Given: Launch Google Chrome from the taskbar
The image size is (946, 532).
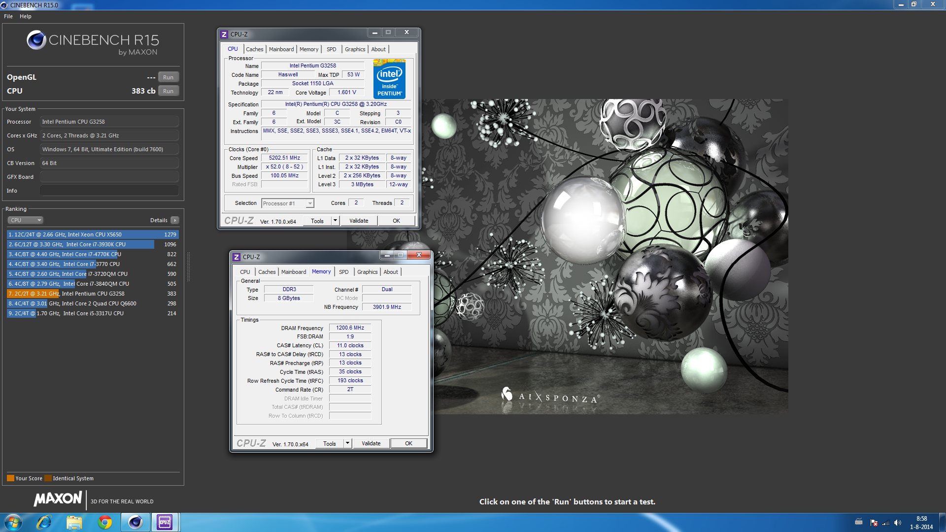Looking at the screenshot, I should [105, 522].
